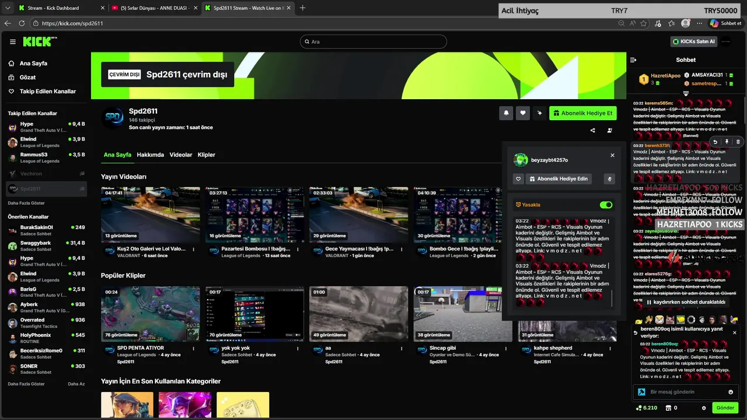Open chat settings gear
This screenshot has width=747, height=420.
pyautogui.click(x=704, y=408)
